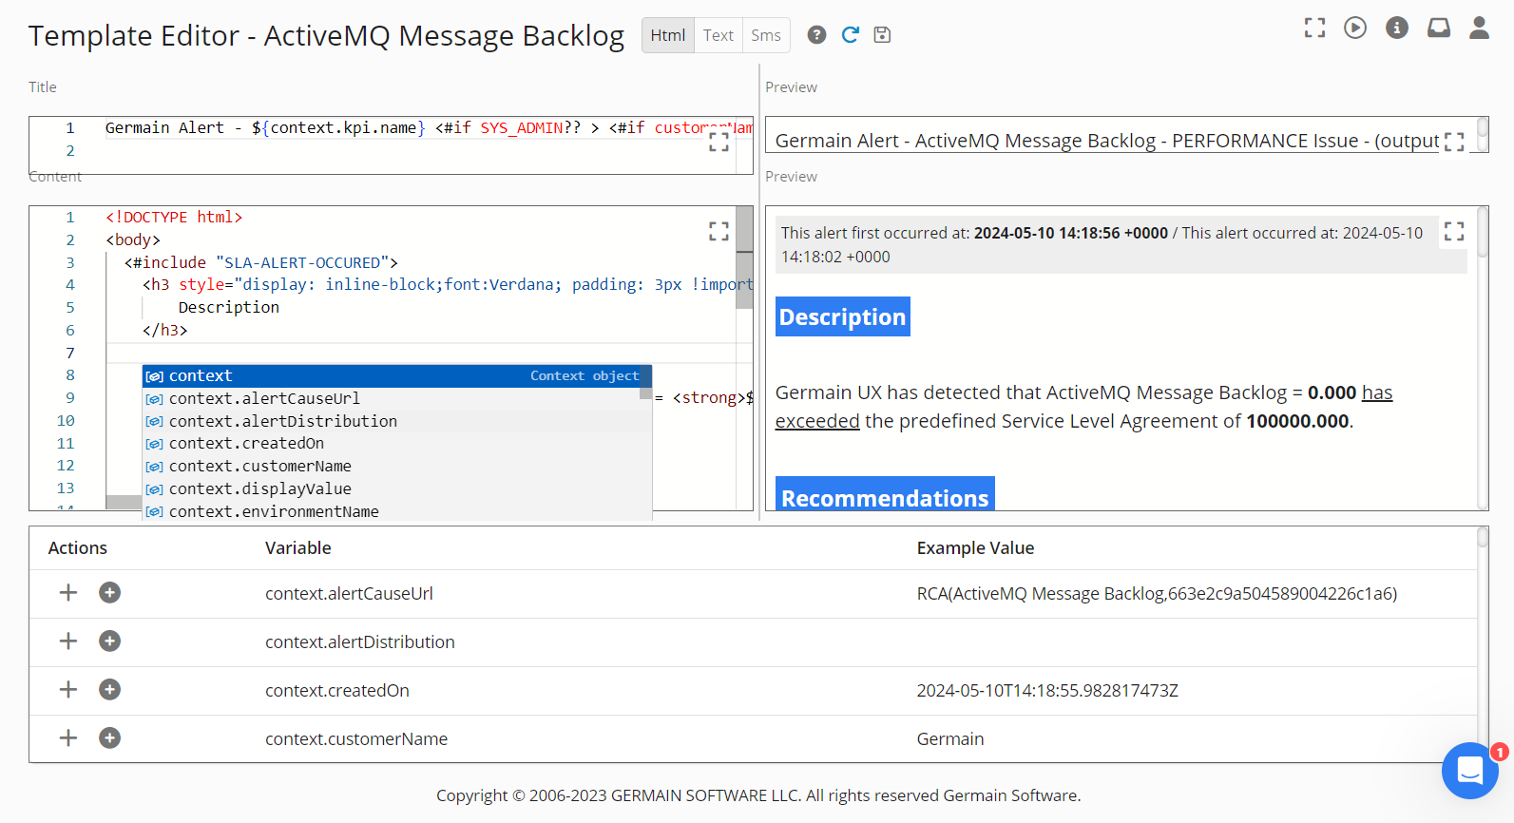Click the play circle icon

click(x=1355, y=29)
